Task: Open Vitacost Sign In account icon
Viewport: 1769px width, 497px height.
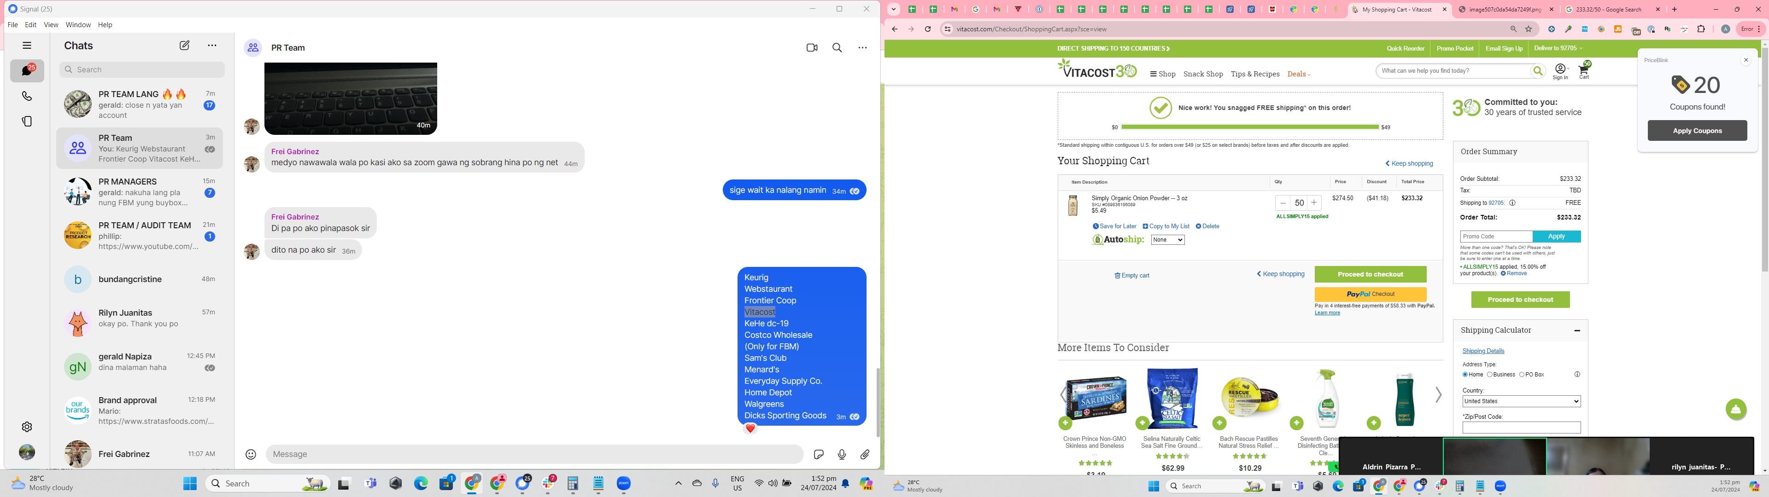Action: pyautogui.click(x=1560, y=71)
